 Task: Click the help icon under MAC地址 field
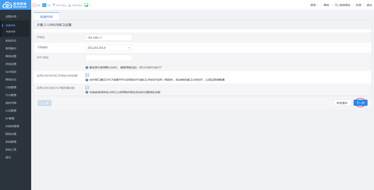click(87, 67)
